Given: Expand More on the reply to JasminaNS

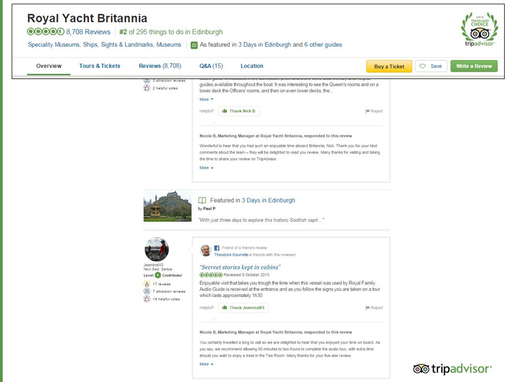Looking at the screenshot, I should tap(206, 364).
